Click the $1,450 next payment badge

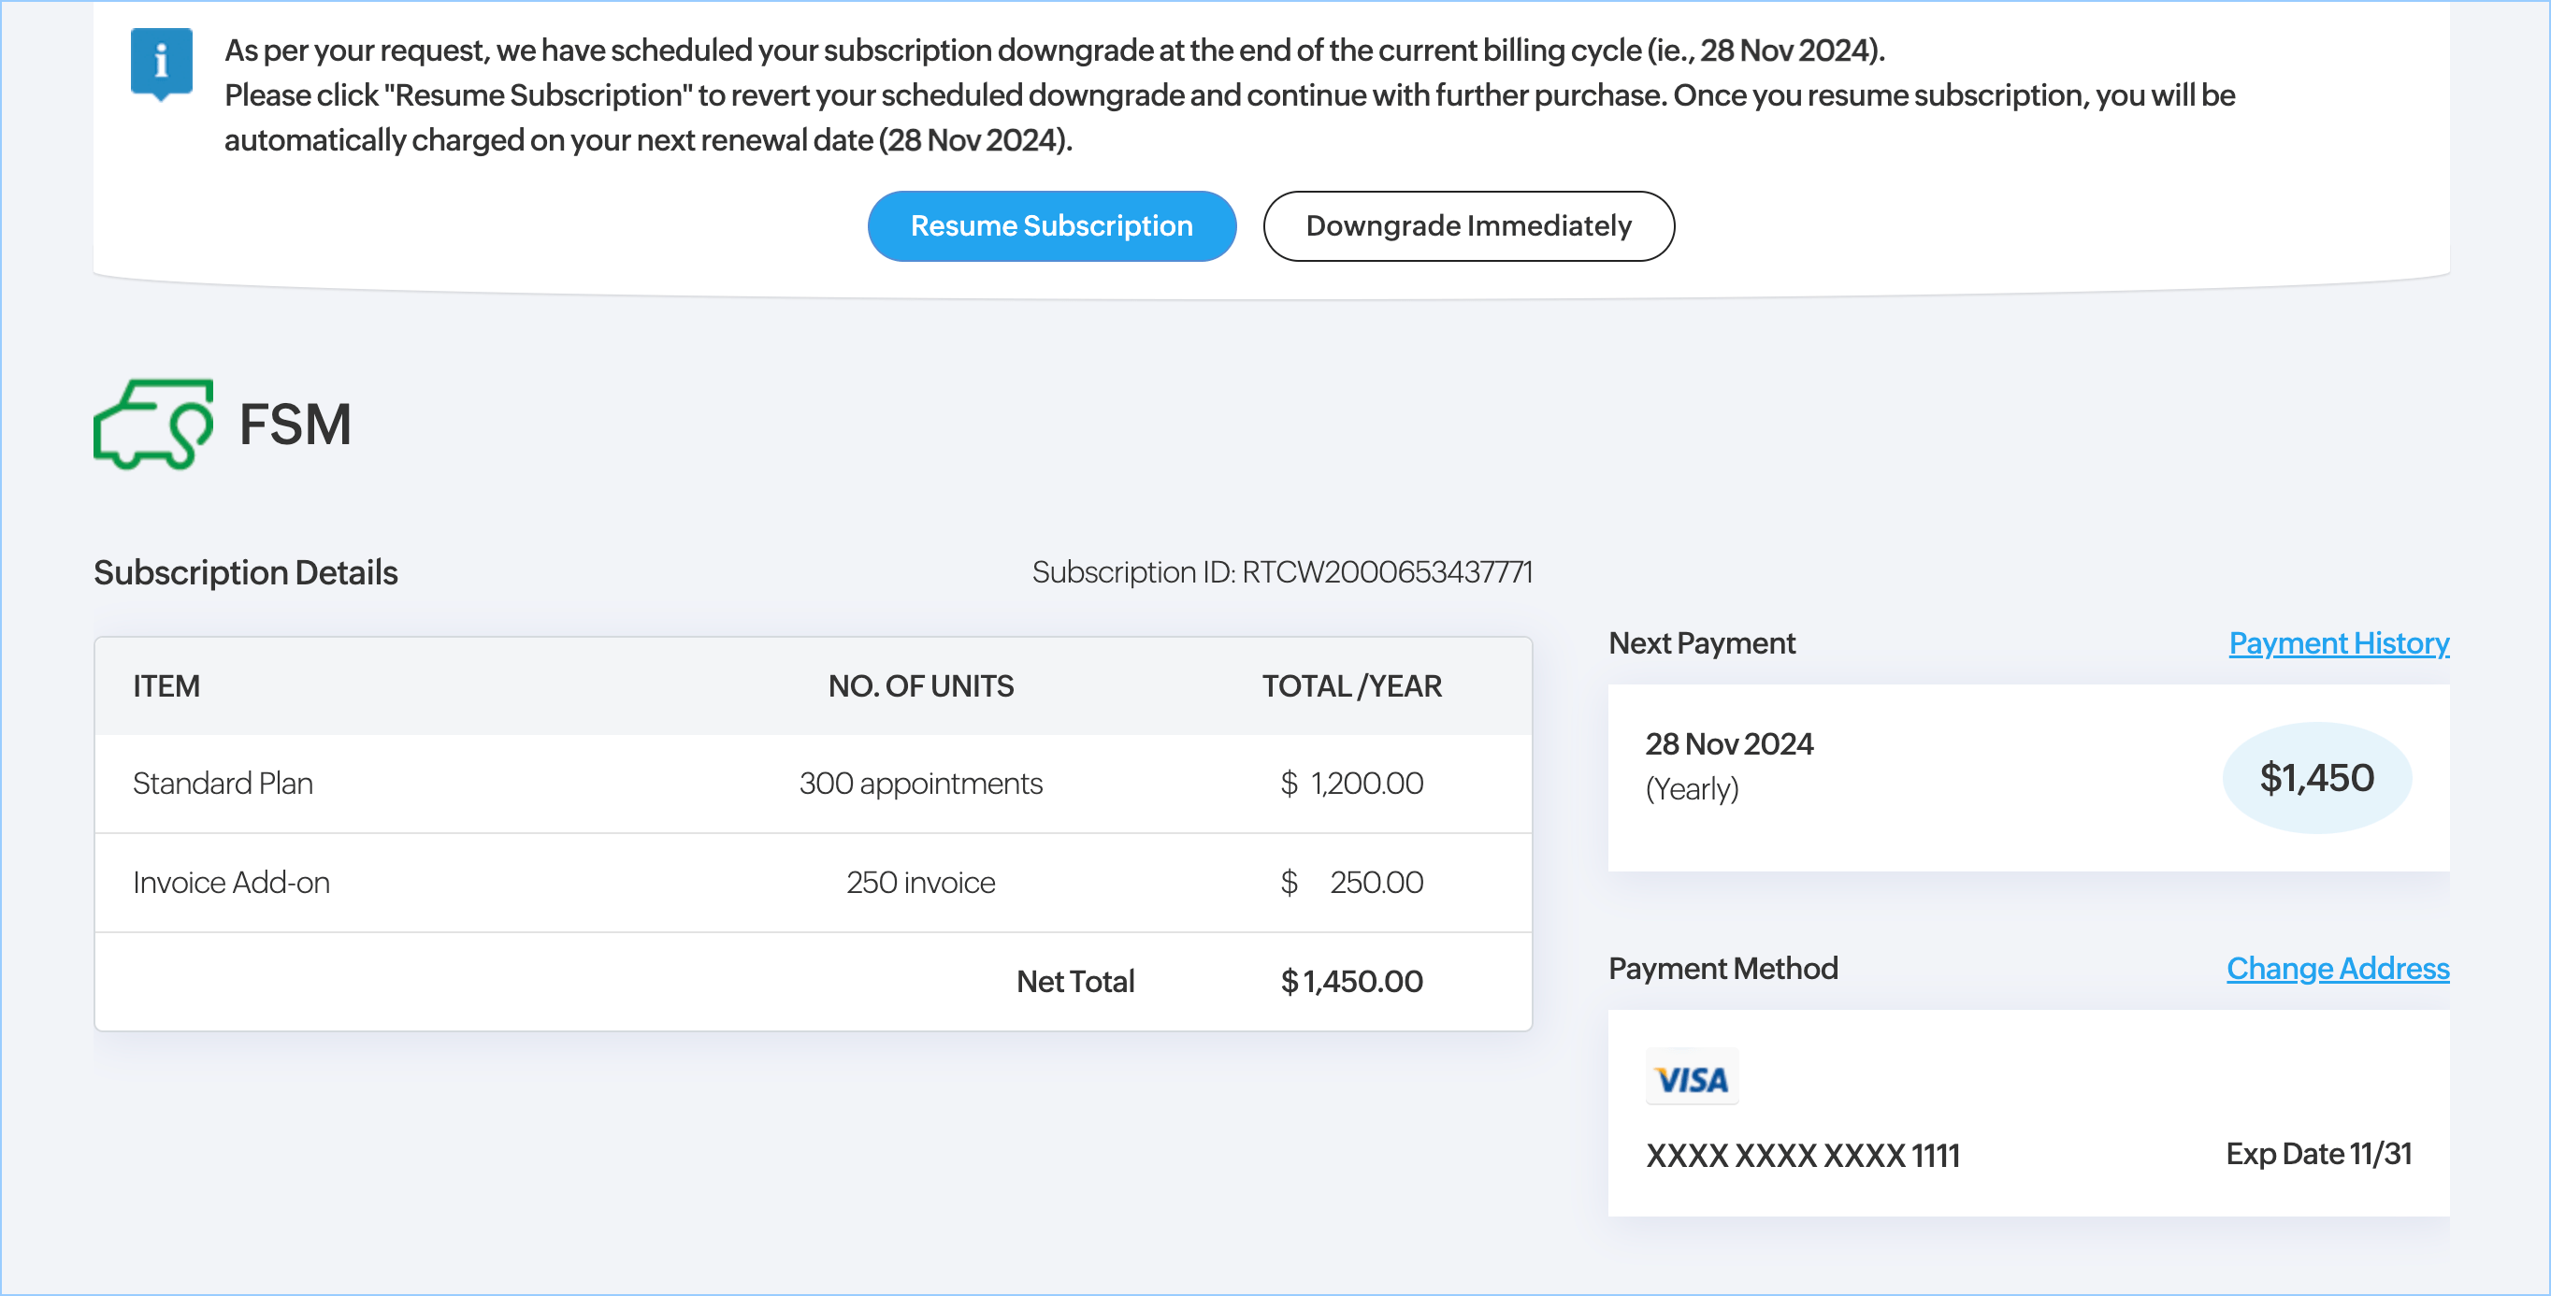coord(2316,778)
